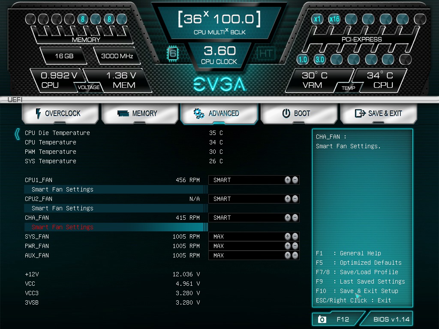Viewport: 439px width, 329px height.
Task: Click the minus icon for AUX_FAN
Action: pyautogui.click(x=295, y=255)
